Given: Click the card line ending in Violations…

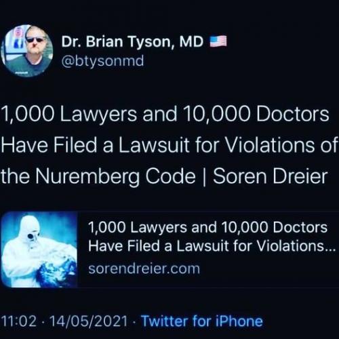Looking at the screenshot, I should [212, 245].
